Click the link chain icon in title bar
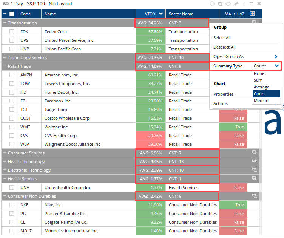Screen dimensions: 284x238 (5, 4)
